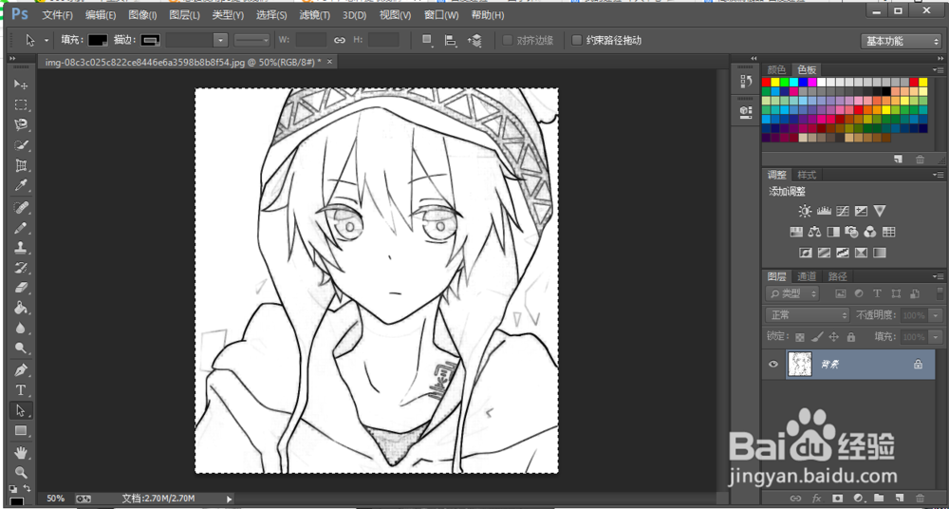
Task: Toggle visibility of the 背景 layer
Action: (x=772, y=364)
